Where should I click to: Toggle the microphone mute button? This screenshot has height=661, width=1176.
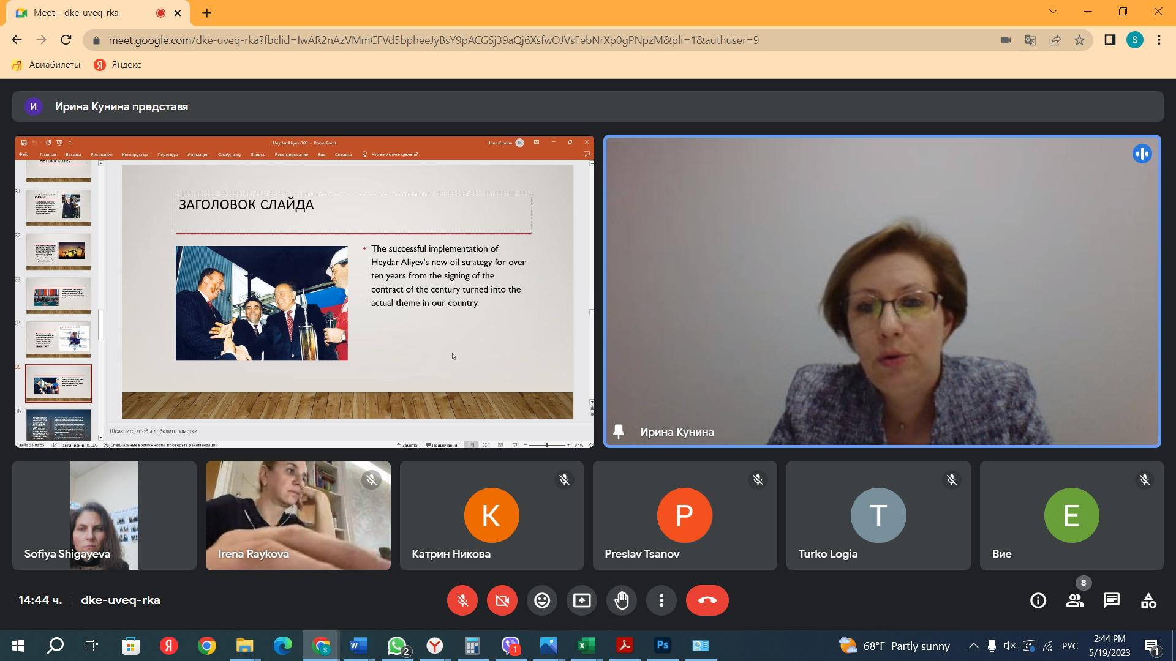coord(462,600)
